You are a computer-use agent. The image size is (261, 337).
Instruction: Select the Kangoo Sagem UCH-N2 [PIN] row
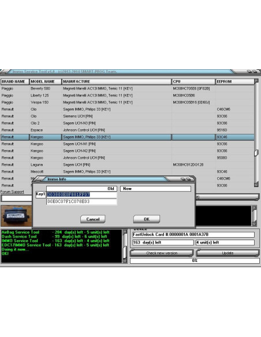click(x=127, y=151)
